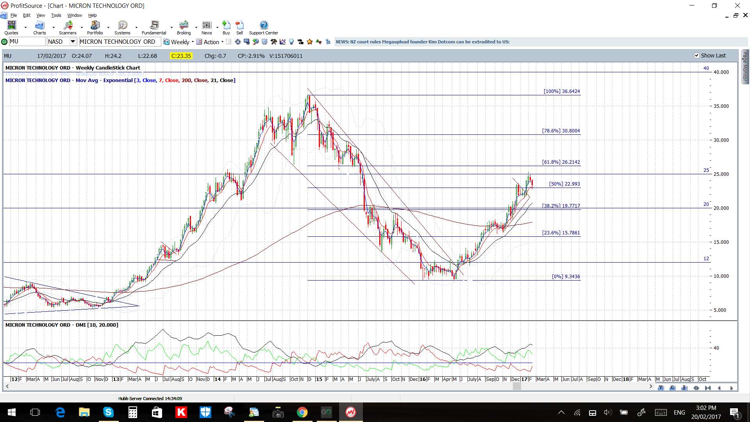The height and width of the screenshot is (422, 750).
Task: Click the MU symbol input field
Action: tap(27, 41)
